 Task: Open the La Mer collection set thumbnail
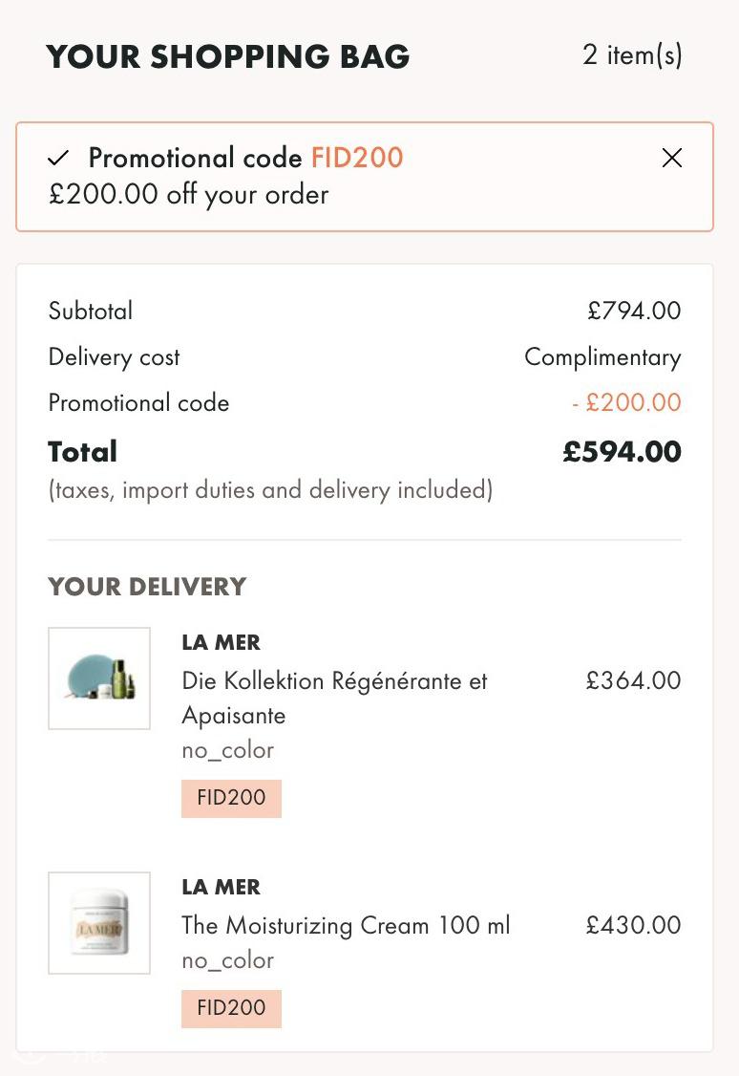click(x=99, y=678)
